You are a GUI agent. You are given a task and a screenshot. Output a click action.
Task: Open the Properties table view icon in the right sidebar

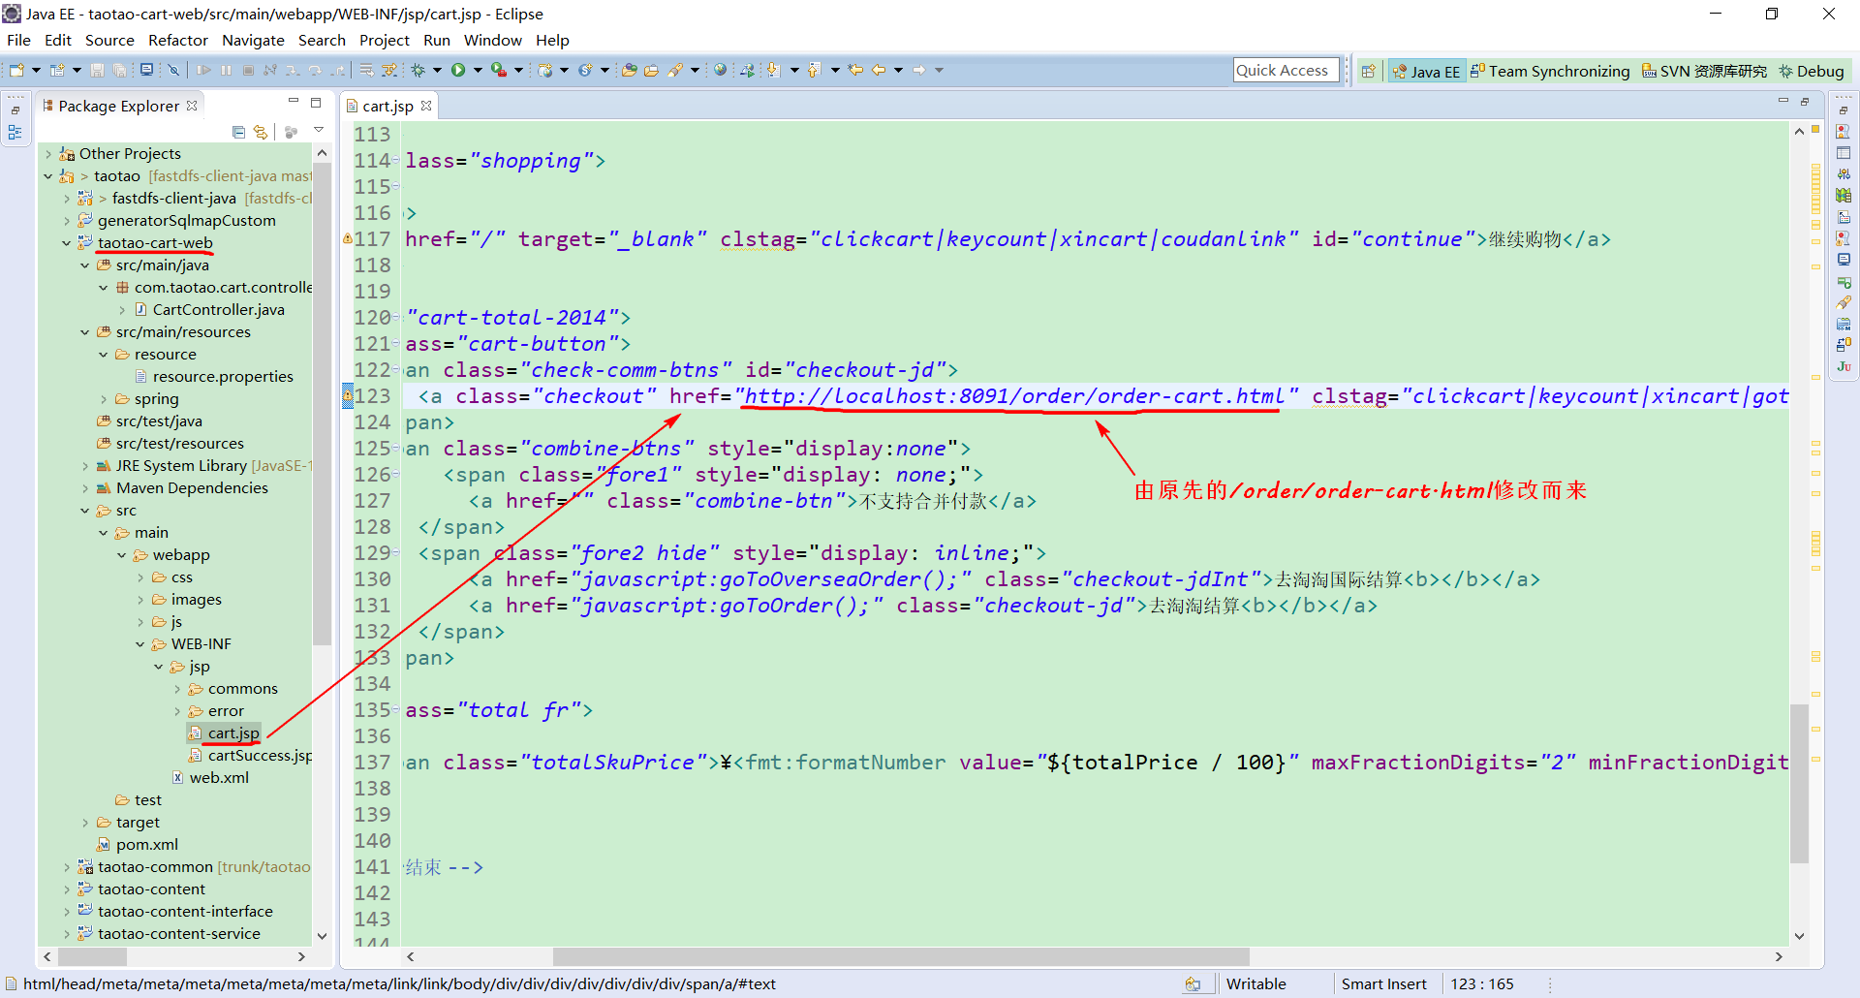[x=1844, y=152]
